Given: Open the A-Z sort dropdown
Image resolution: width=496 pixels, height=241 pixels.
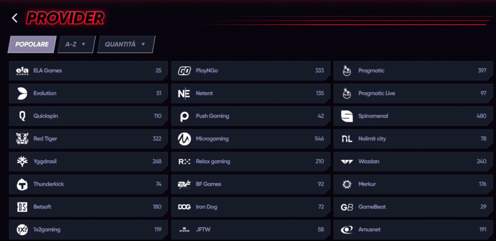Looking at the screenshot, I should click(76, 44).
